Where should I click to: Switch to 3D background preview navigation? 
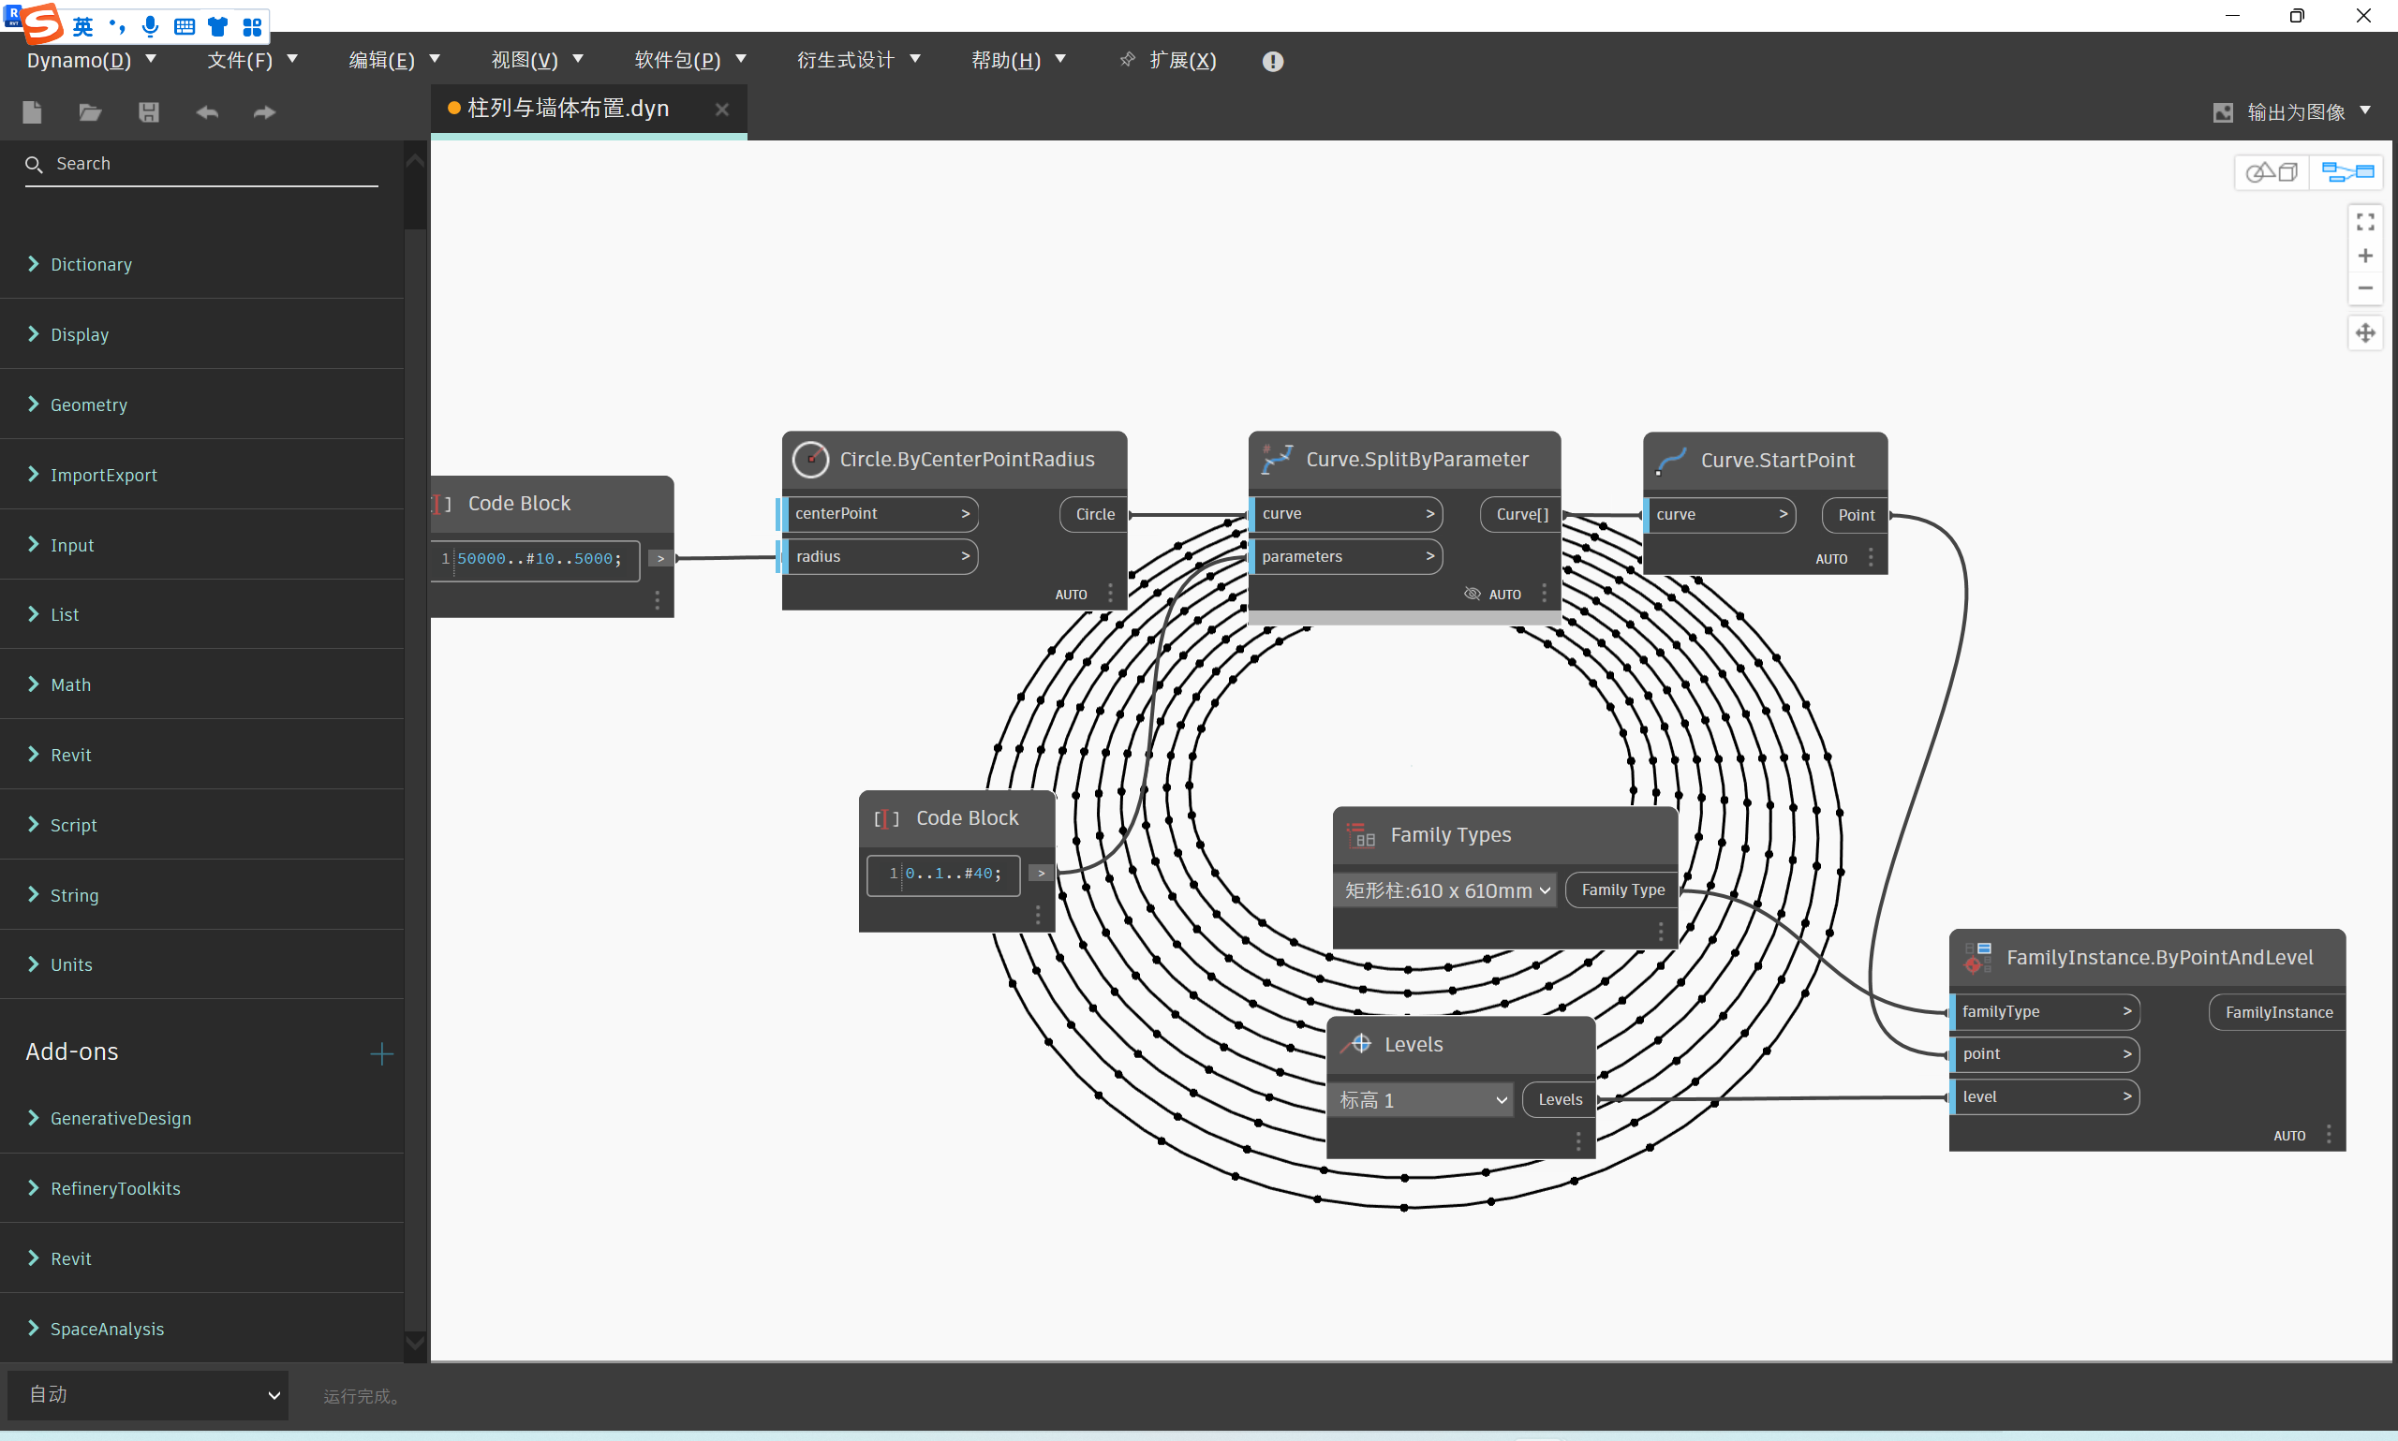tap(2271, 173)
